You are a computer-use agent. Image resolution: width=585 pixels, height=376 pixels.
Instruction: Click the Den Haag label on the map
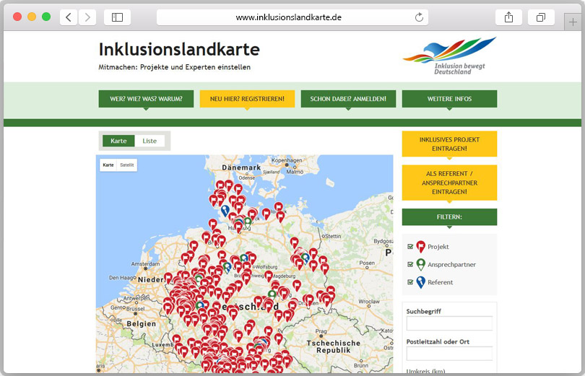tap(122, 278)
